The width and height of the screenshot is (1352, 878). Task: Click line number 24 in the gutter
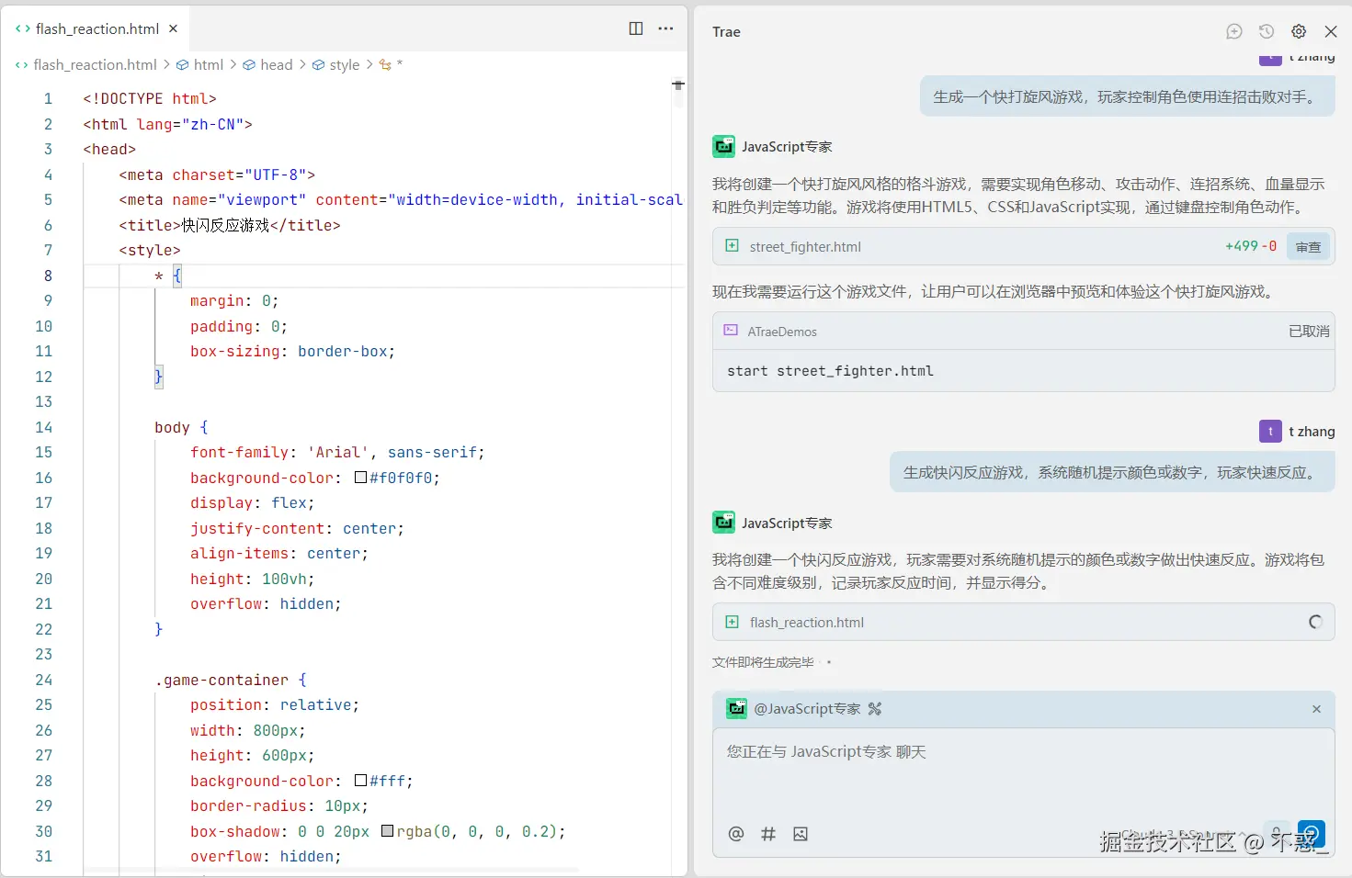coord(43,680)
